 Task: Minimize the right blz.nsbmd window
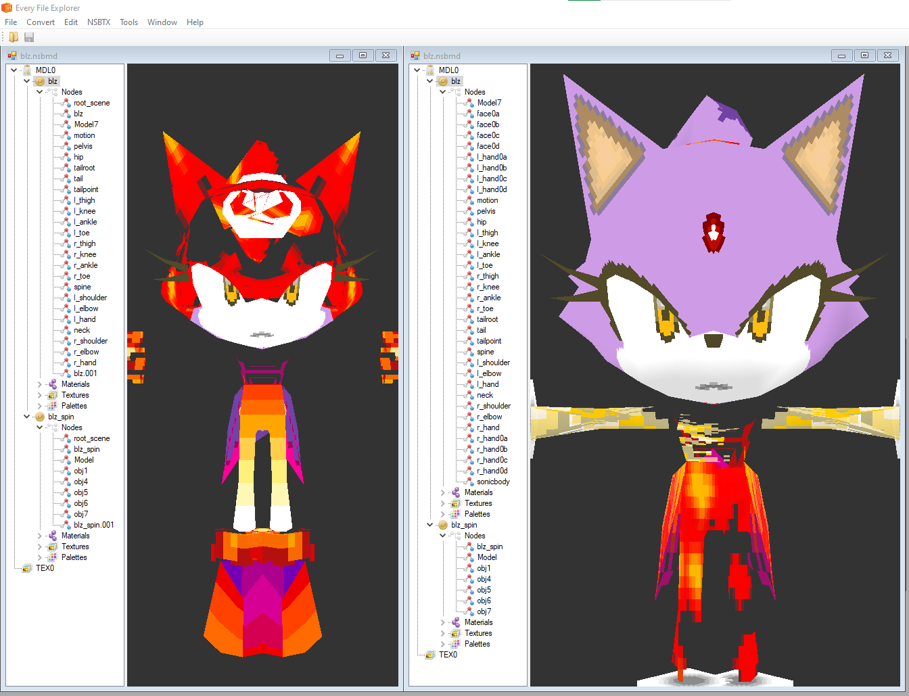click(841, 55)
